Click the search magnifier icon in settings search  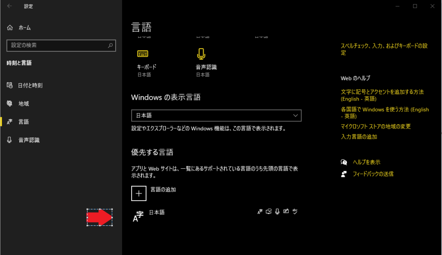pos(110,45)
